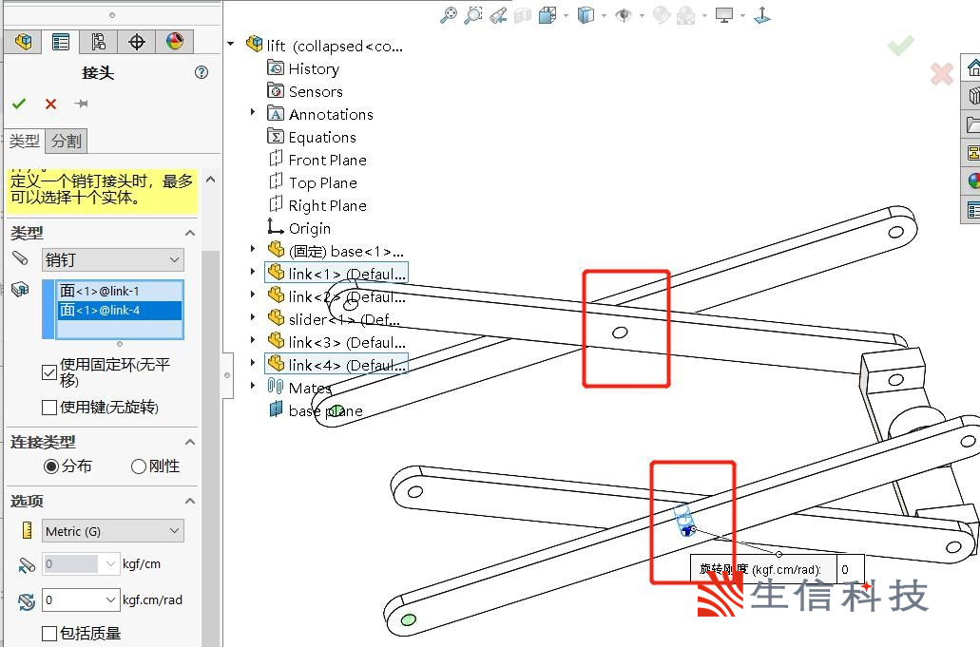The width and height of the screenshot is (980, 647).
Task: Expand the Annotations tree node
Action: coord(253,112)
